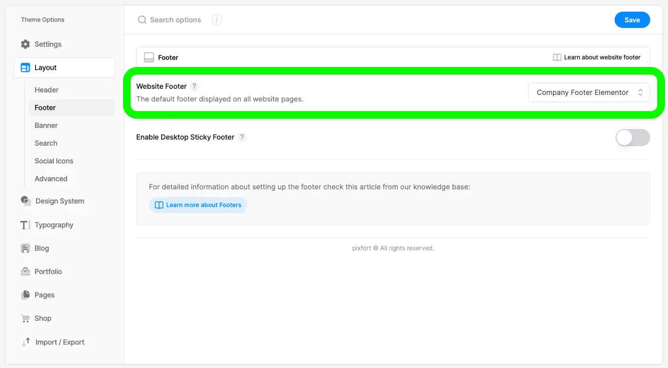This screenshot has height=368, width=668.
Task: Click the book icon in Learn more about Footers
Action: (x=159, y=205)
